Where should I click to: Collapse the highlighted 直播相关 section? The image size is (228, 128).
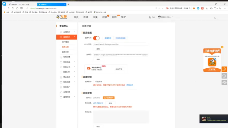(x=74, y=37)
